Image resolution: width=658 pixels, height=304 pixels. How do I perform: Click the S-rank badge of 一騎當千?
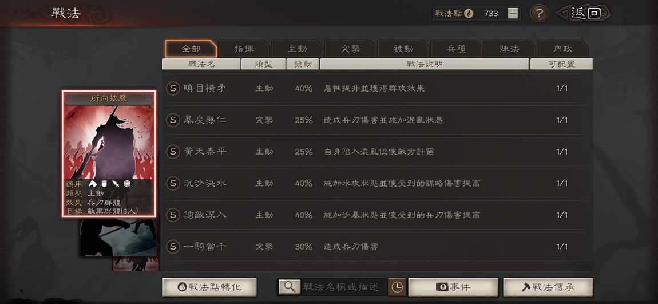(172, 247)
